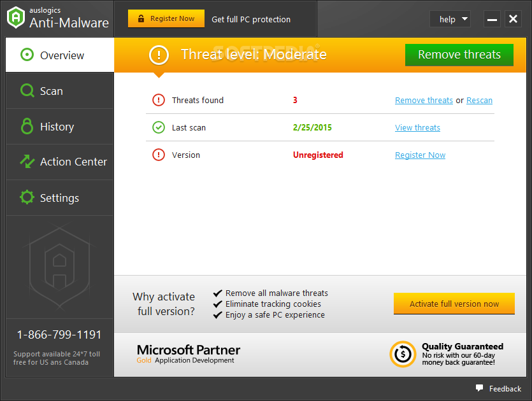Viewport: 532px width, 401px height.
Task: Open the Action Center section
Action: (60, 162)
